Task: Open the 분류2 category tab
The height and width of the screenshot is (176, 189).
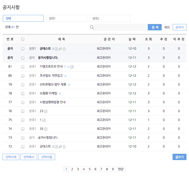Action: 110,18
